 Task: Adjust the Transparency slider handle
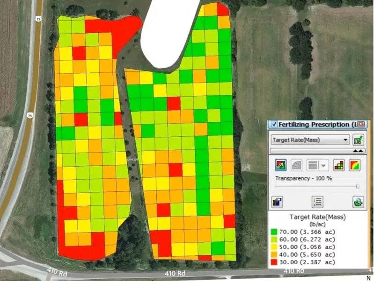pyautogui.click(x=358, y=186)
